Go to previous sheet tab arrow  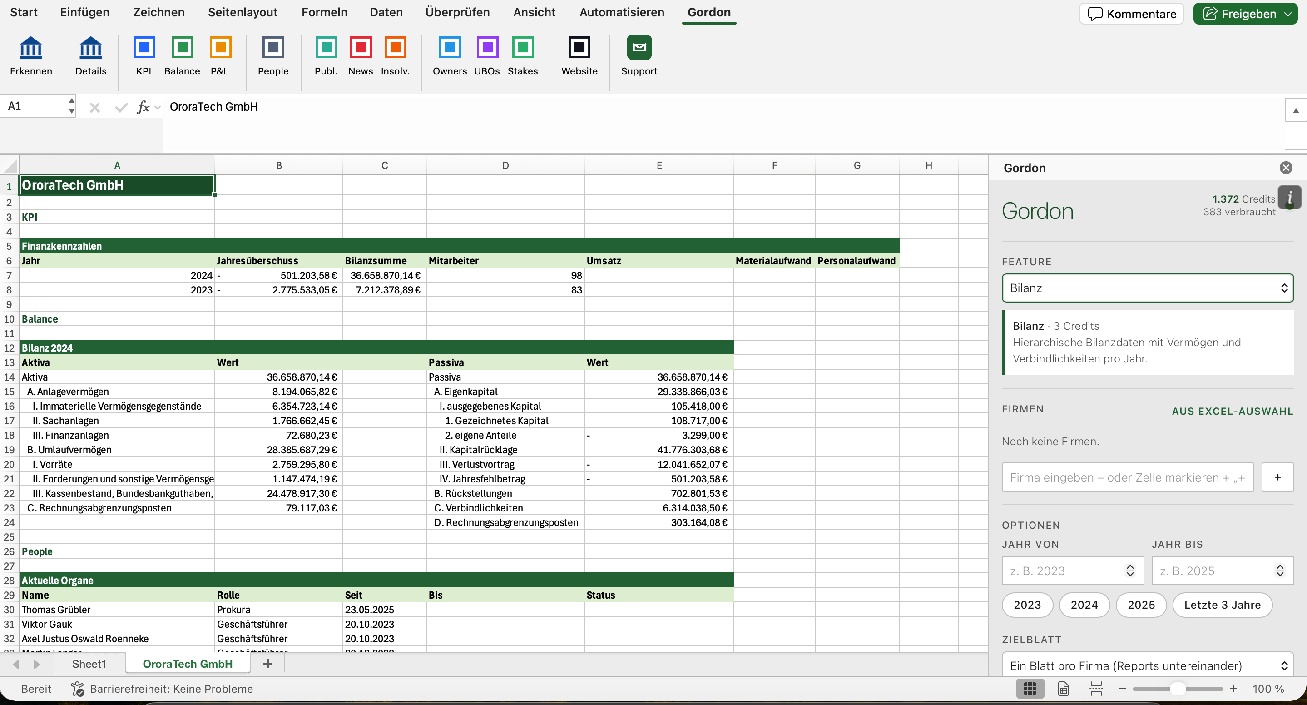16,664
